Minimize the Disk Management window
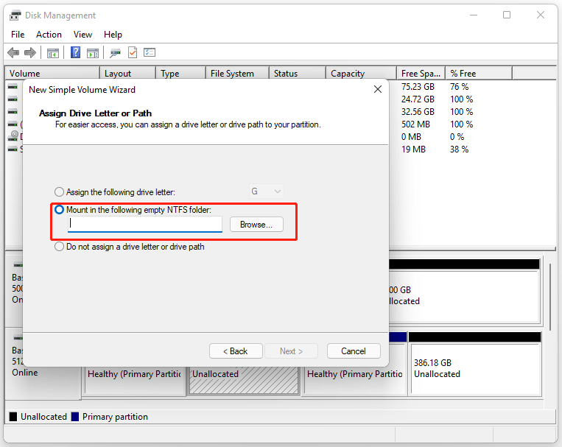Screen dimensions: 562x447 (x=474, y=15)
